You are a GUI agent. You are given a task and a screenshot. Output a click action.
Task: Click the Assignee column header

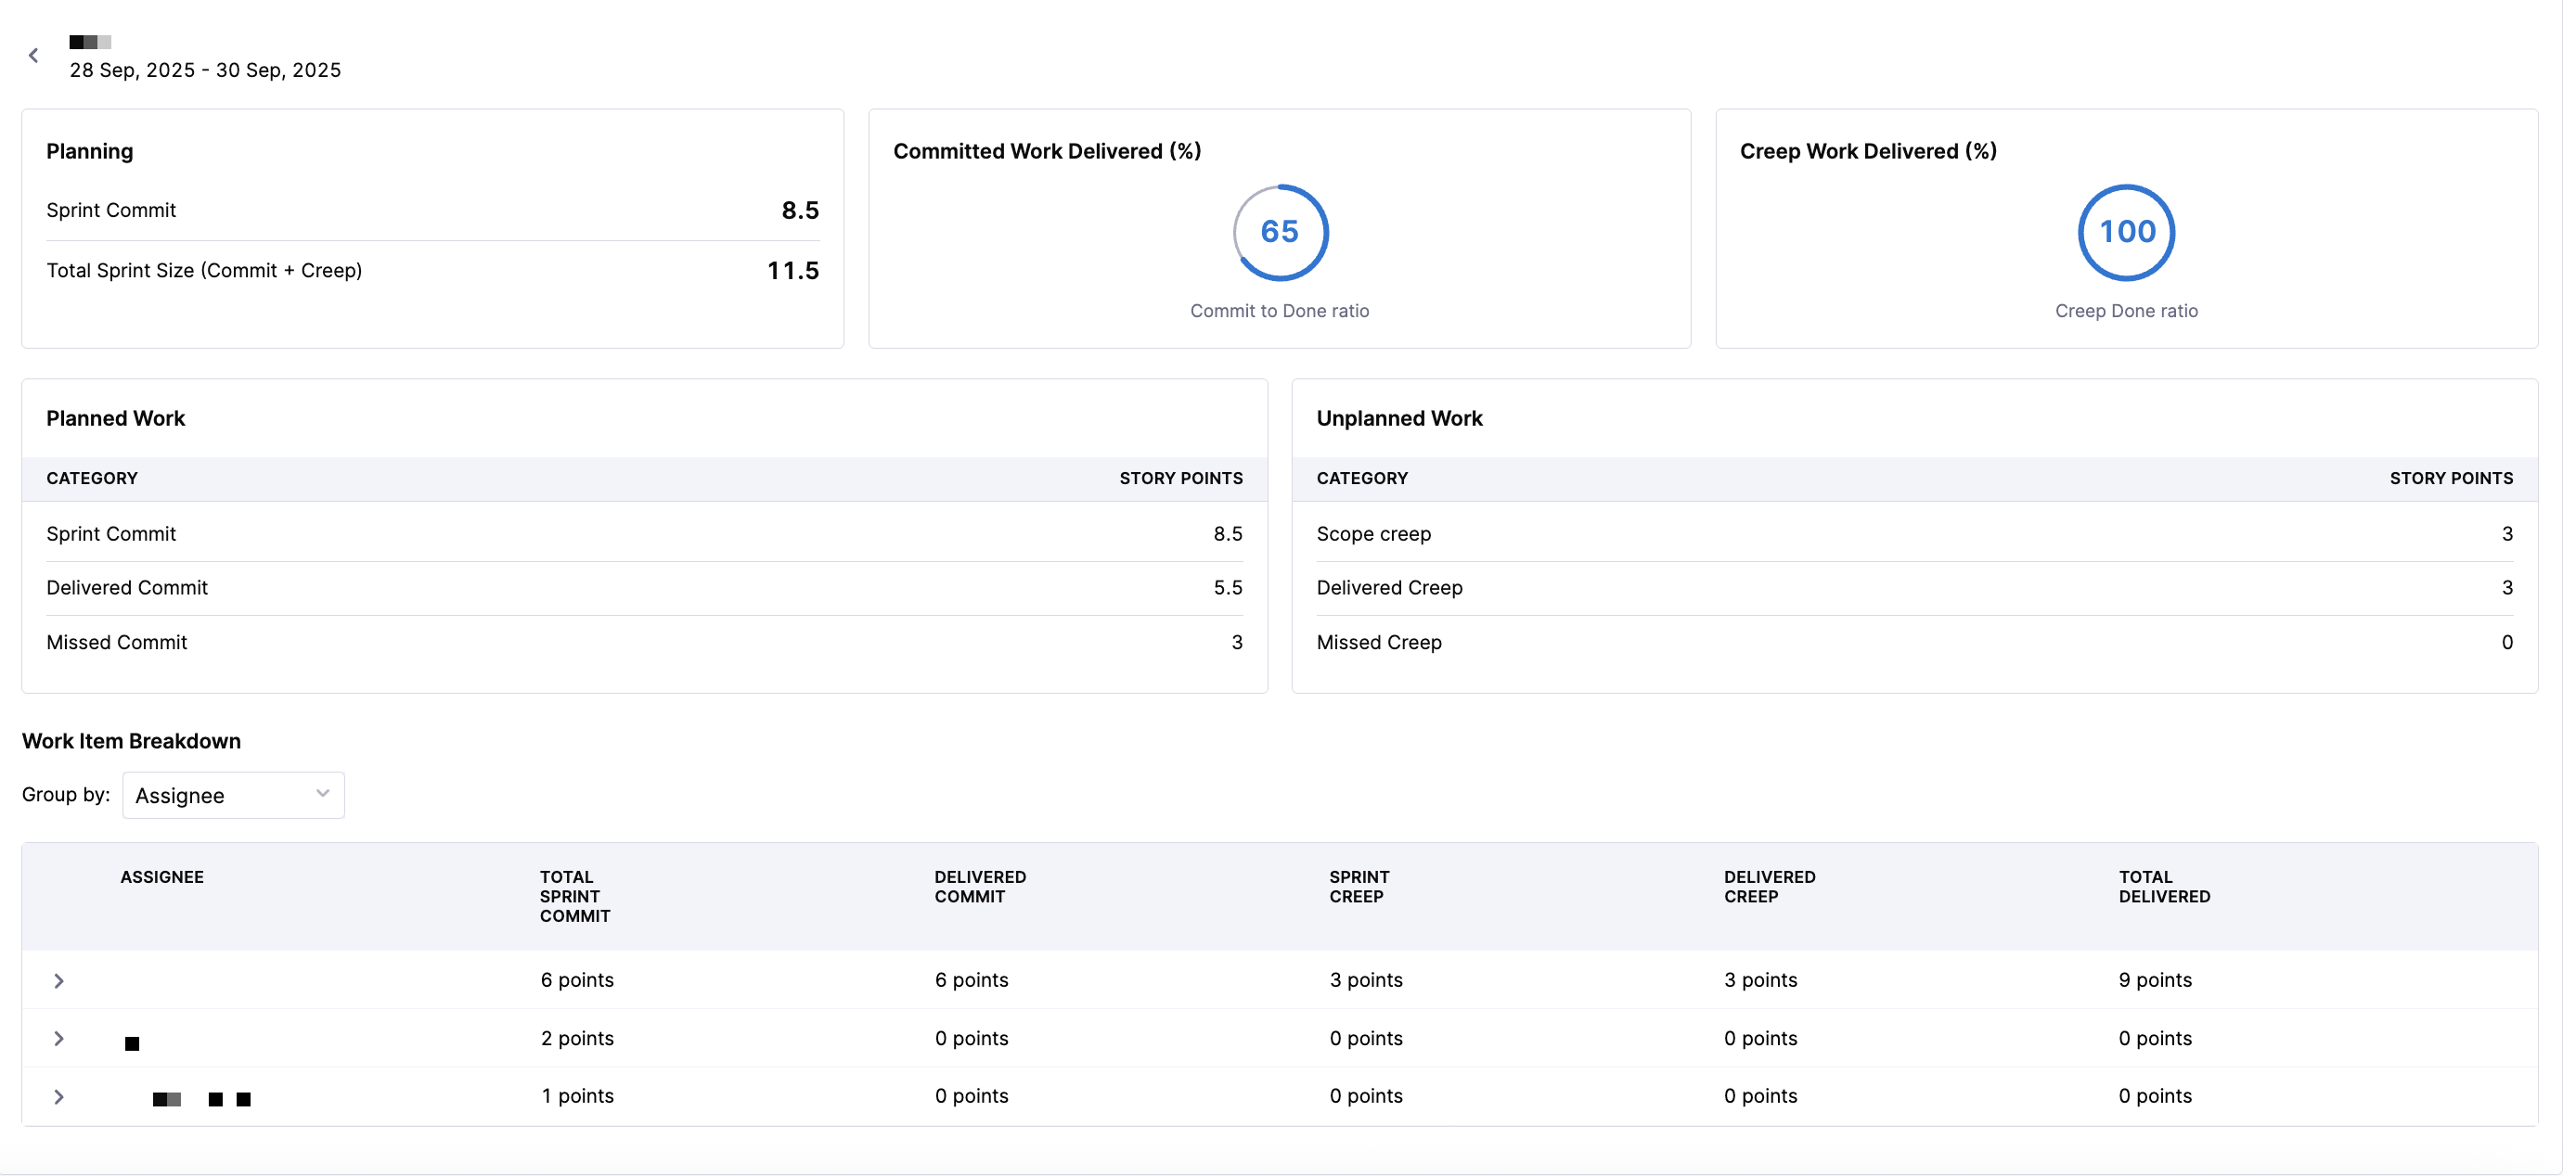pyautogui.click(x=162, y=876)
